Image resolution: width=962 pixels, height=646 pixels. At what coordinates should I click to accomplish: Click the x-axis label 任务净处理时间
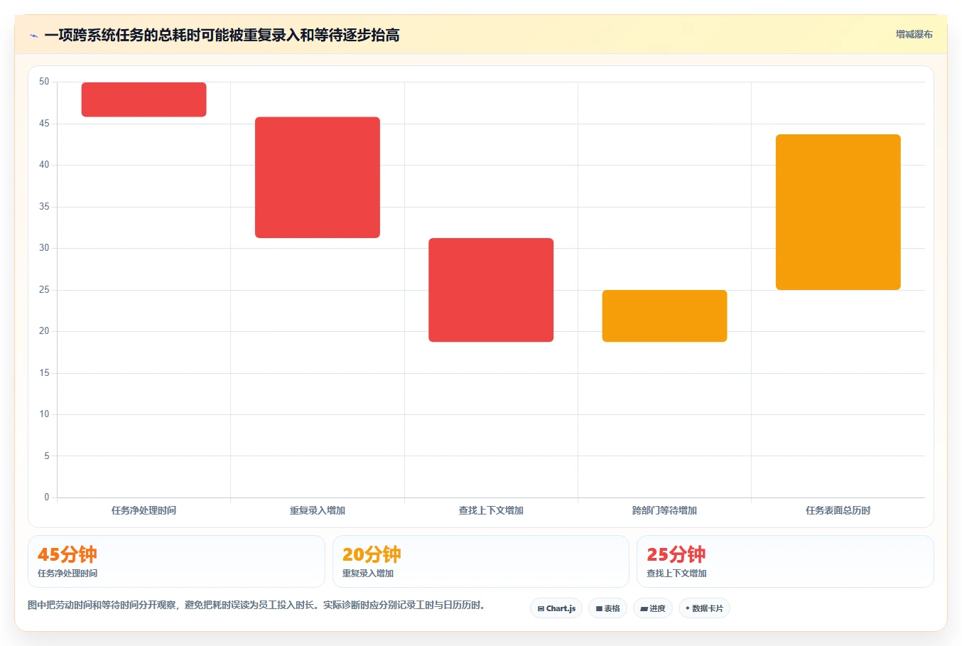pos(144,510)
